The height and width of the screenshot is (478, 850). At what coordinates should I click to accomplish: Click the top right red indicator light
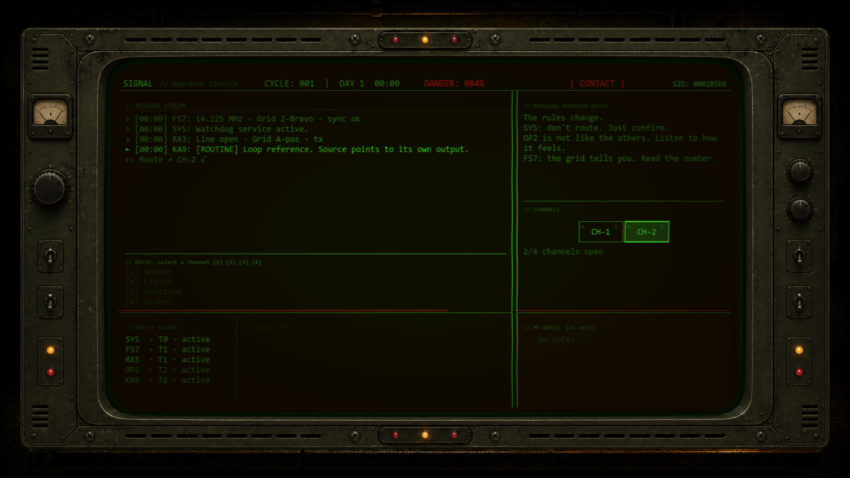point(454,40)
